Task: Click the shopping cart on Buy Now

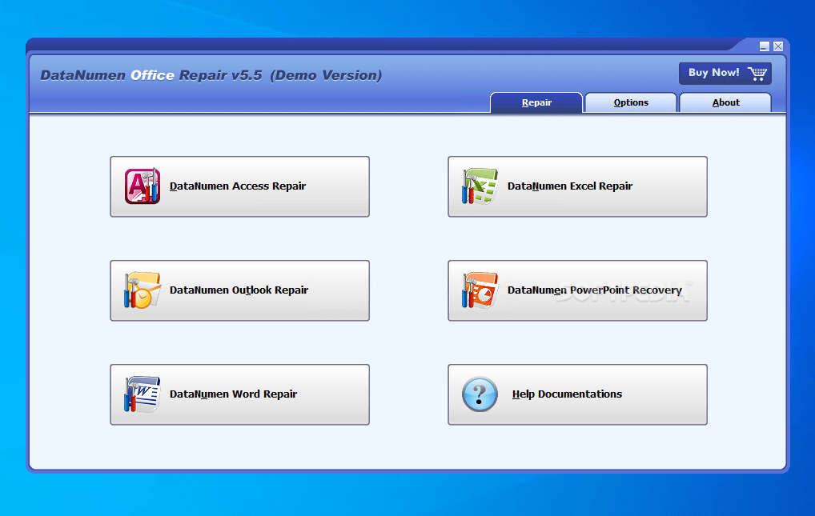Action: point(757,73)
